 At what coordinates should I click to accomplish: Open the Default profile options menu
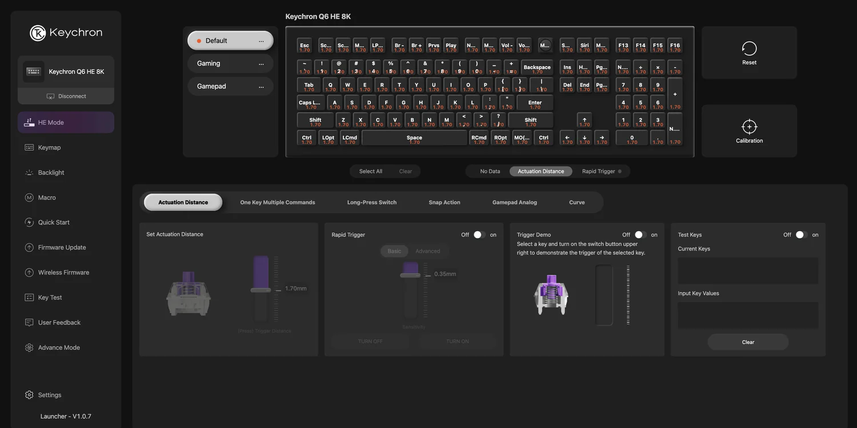coord(261,41)
